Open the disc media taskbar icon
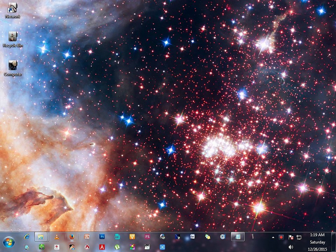This screenshot has height=252, width=336. coord(223,237)
